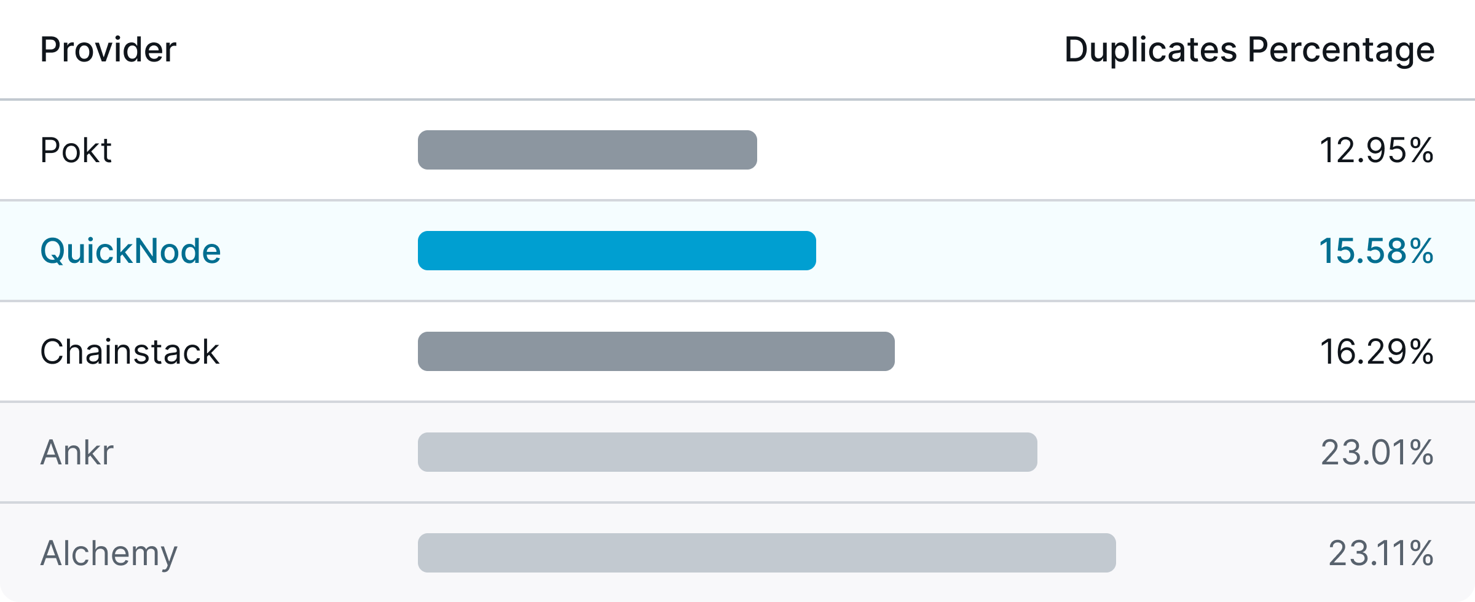Click the dark gray Chainstack bar
The width and height of the screenshot is (1475, 602).
tap(656, 351)
